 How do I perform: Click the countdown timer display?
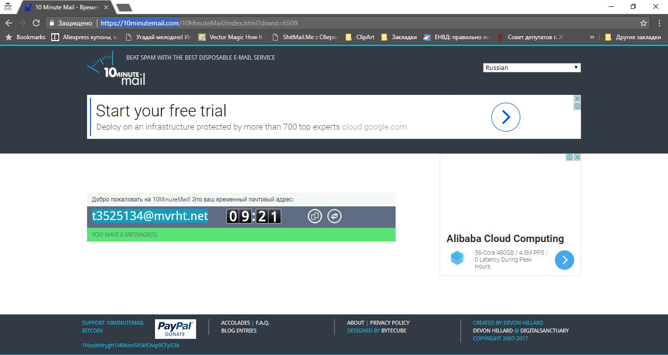click(x=253, y=216)
